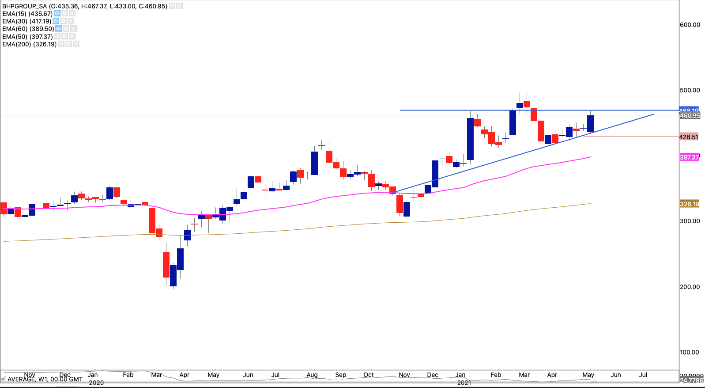Open settings gear for BHPGROUP_SA series
Image resolution: width=705 pixels, height=388 pixels.
pyautogui.click(x=179, y=6)
